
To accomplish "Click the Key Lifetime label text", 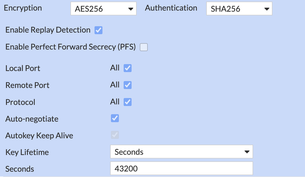I will tap(27, 152).
